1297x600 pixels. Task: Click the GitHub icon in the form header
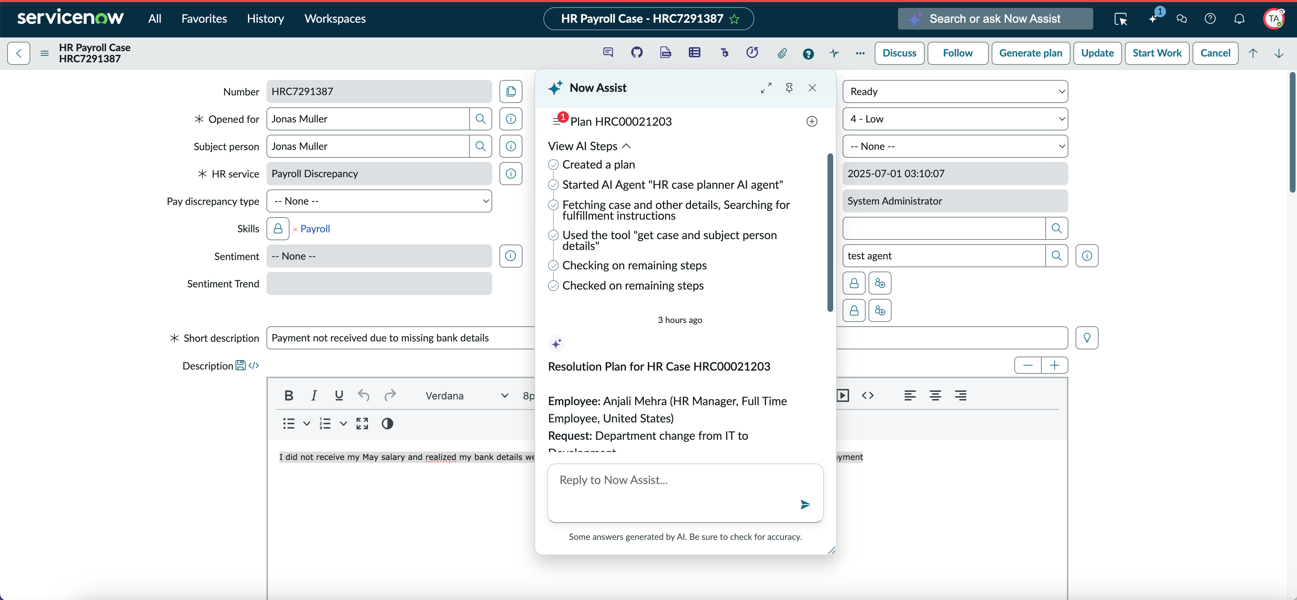tap(637, 52)
